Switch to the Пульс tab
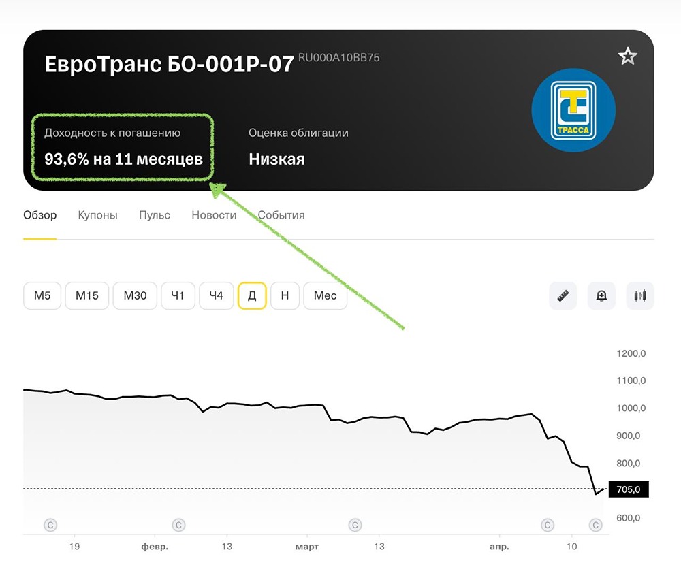Screen dimensions: 681x582 pyautogui.click(x=155, y=215)
